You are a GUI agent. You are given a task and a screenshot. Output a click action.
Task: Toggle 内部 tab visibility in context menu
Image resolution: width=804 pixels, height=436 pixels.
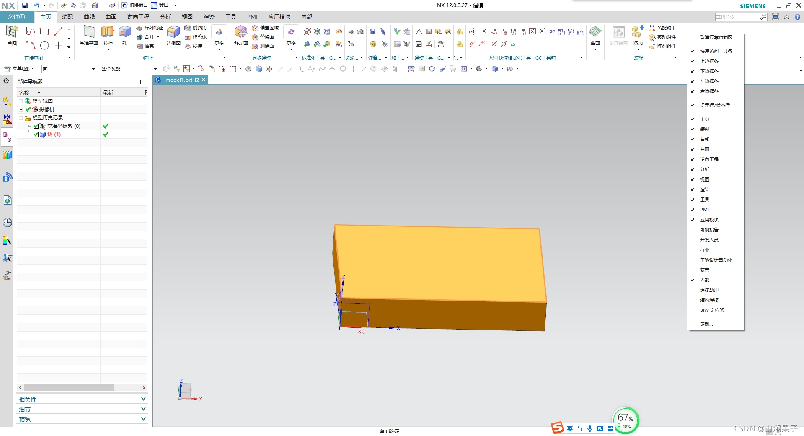[716, 280]
